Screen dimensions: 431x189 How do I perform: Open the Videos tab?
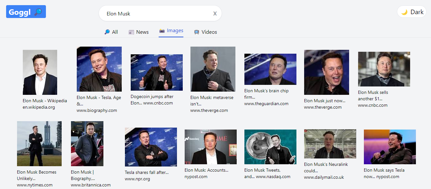(x=206, y=32)
